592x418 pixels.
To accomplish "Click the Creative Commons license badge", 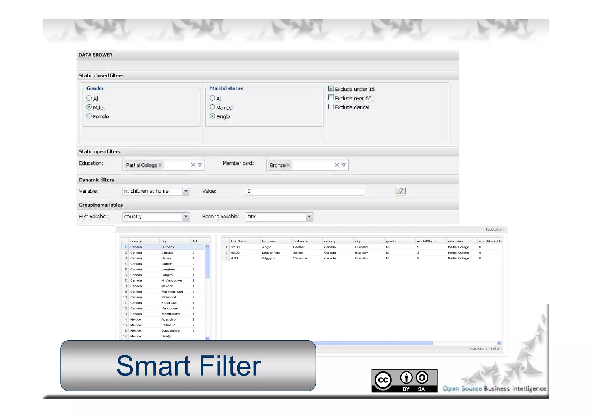I will point(404,381).
